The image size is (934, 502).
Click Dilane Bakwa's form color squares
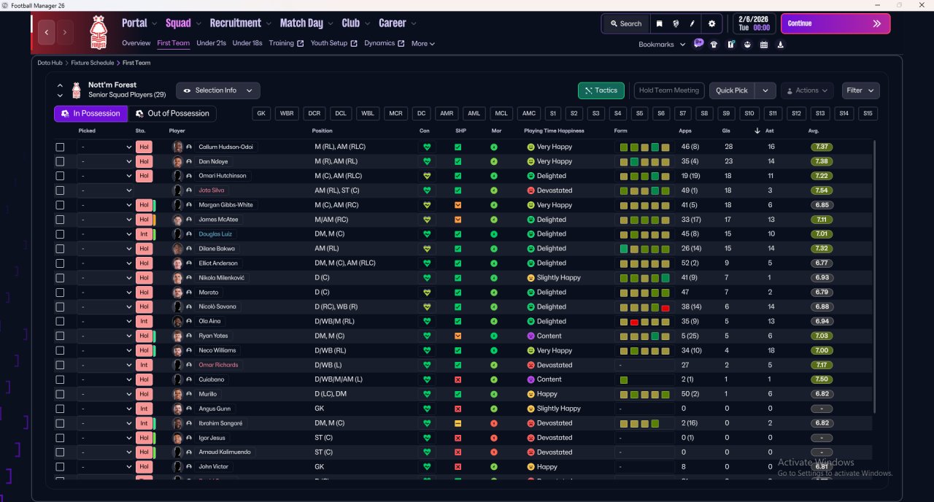click(644, 249)
